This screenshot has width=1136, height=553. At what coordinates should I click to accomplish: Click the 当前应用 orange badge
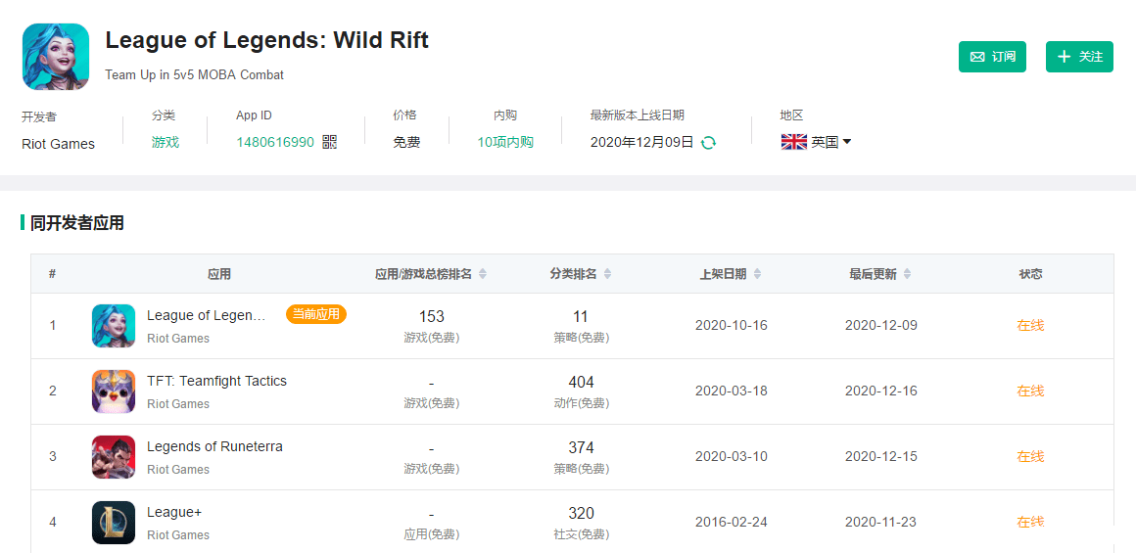316,314
